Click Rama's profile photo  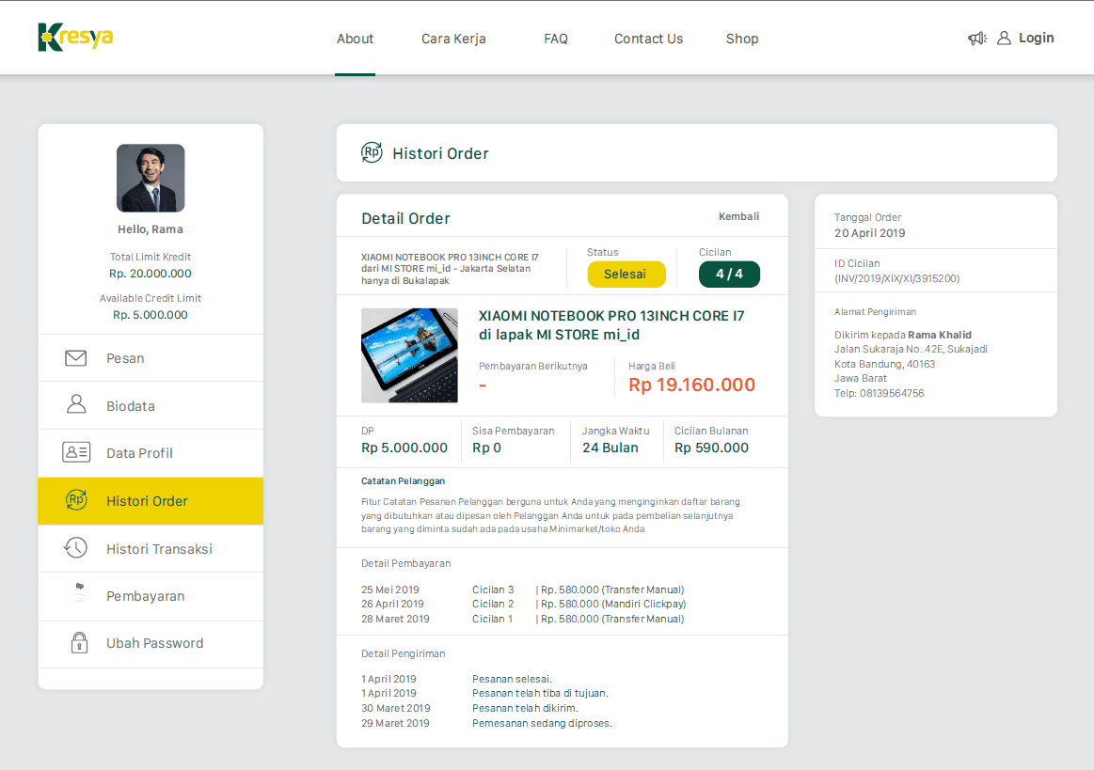pos(151,178)
